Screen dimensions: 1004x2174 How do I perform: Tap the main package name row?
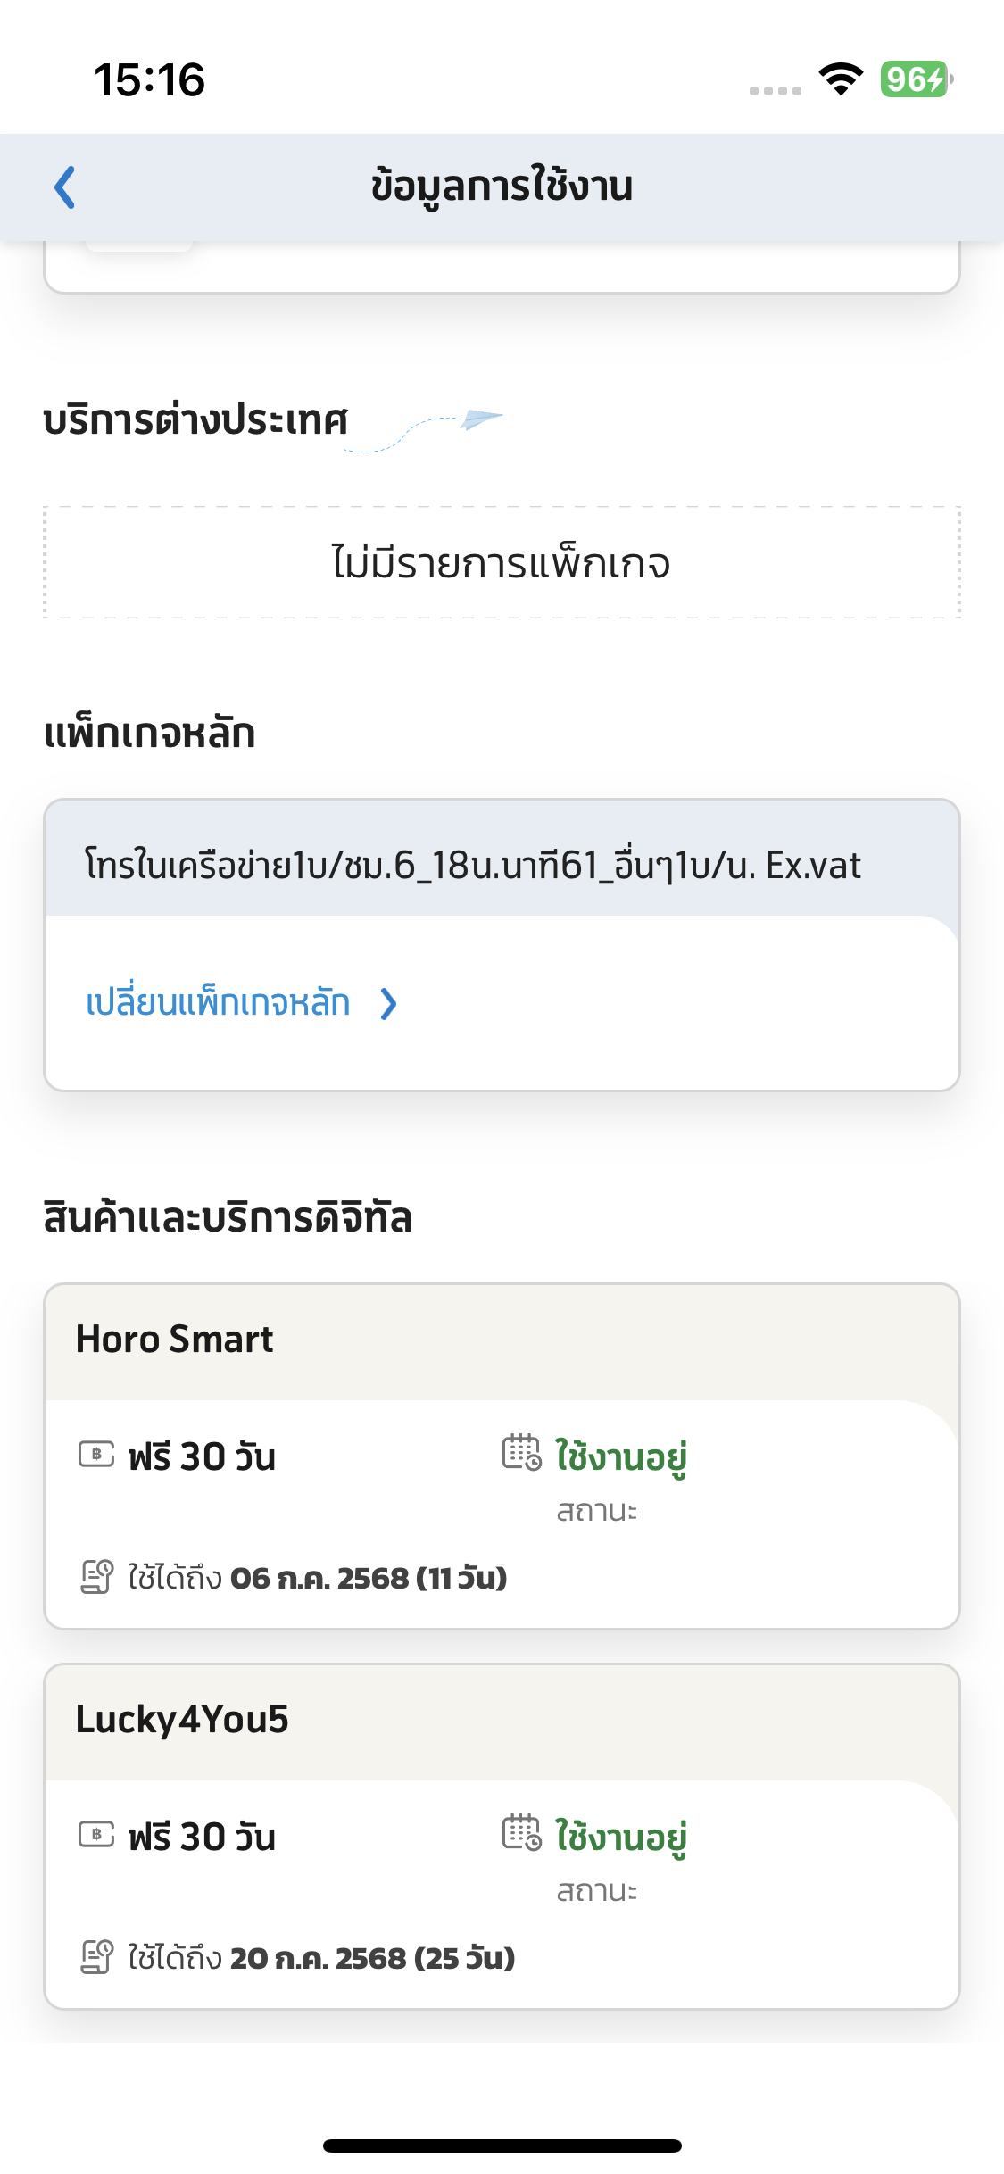(502, 859)
